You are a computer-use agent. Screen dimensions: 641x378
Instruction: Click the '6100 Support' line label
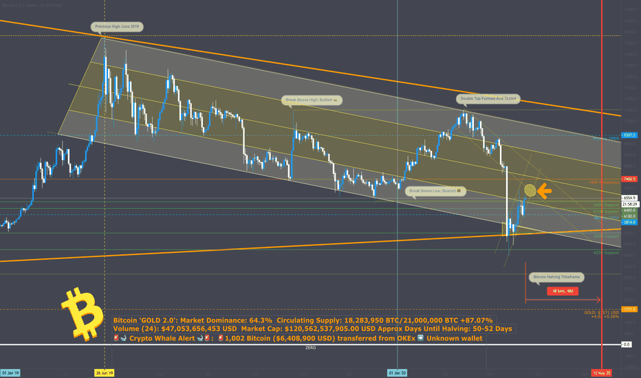pyautogui.click(x=606, y=212)
